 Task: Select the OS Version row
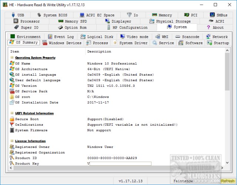116,86
